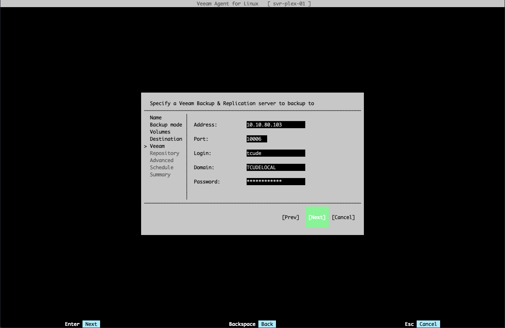Click the Backspace key label at bottom

click(x=242, y=324)
